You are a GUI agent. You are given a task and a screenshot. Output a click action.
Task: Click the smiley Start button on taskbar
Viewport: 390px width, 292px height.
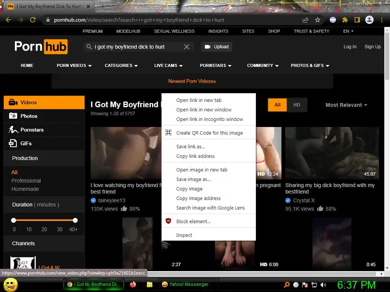click(11, 284)
